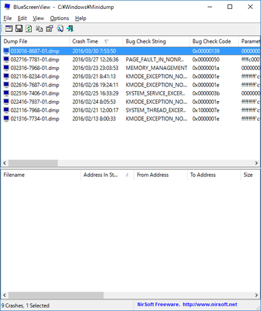Sort by Bug Check Code column header

[214, 41]
